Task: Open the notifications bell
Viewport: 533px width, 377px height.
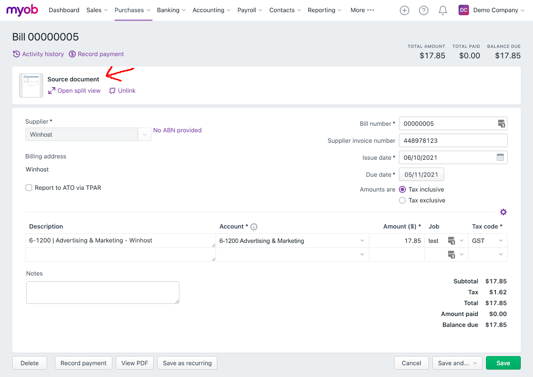Action: (443, 10)
